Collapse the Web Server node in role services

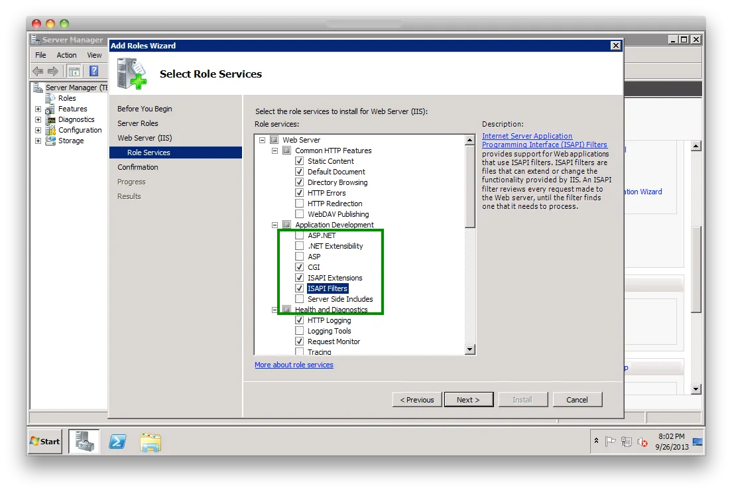click(263, 140)
